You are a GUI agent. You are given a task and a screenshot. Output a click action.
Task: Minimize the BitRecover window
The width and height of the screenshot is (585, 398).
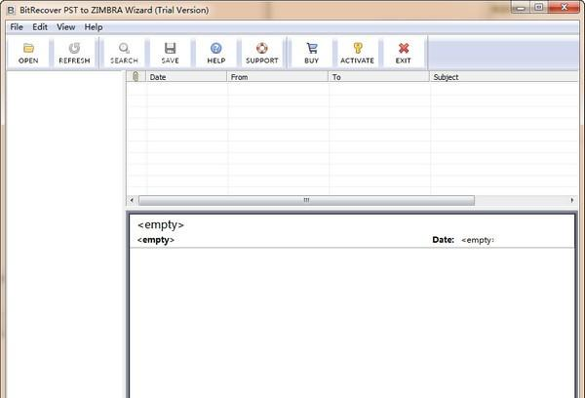coord(522,8)
